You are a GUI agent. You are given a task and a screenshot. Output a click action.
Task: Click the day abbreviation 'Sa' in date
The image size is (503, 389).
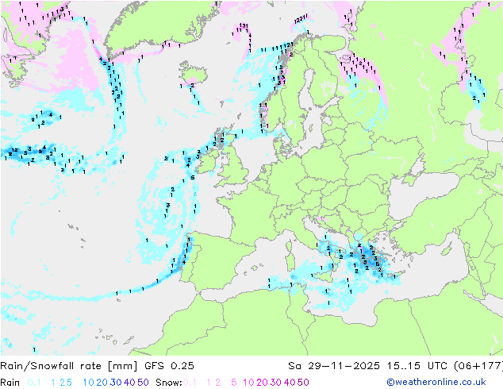click(294, 366)
